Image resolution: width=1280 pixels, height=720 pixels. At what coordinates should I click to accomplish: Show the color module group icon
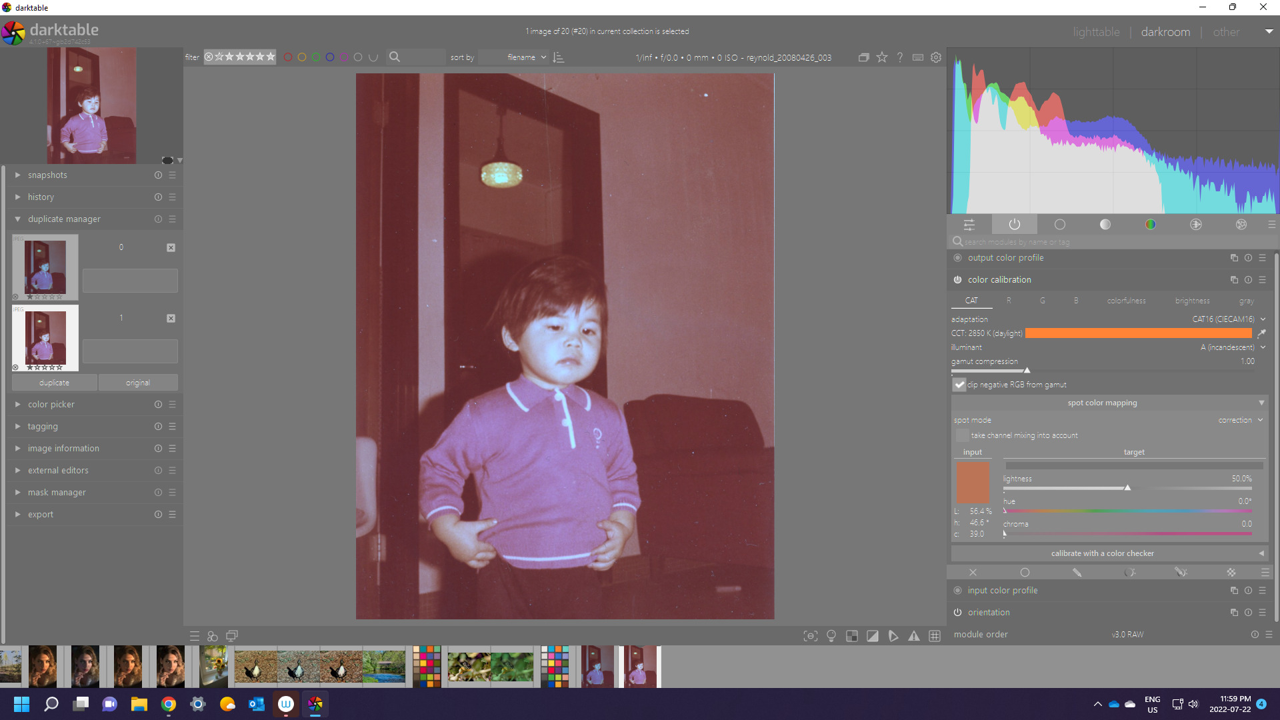click(1150, 225)
